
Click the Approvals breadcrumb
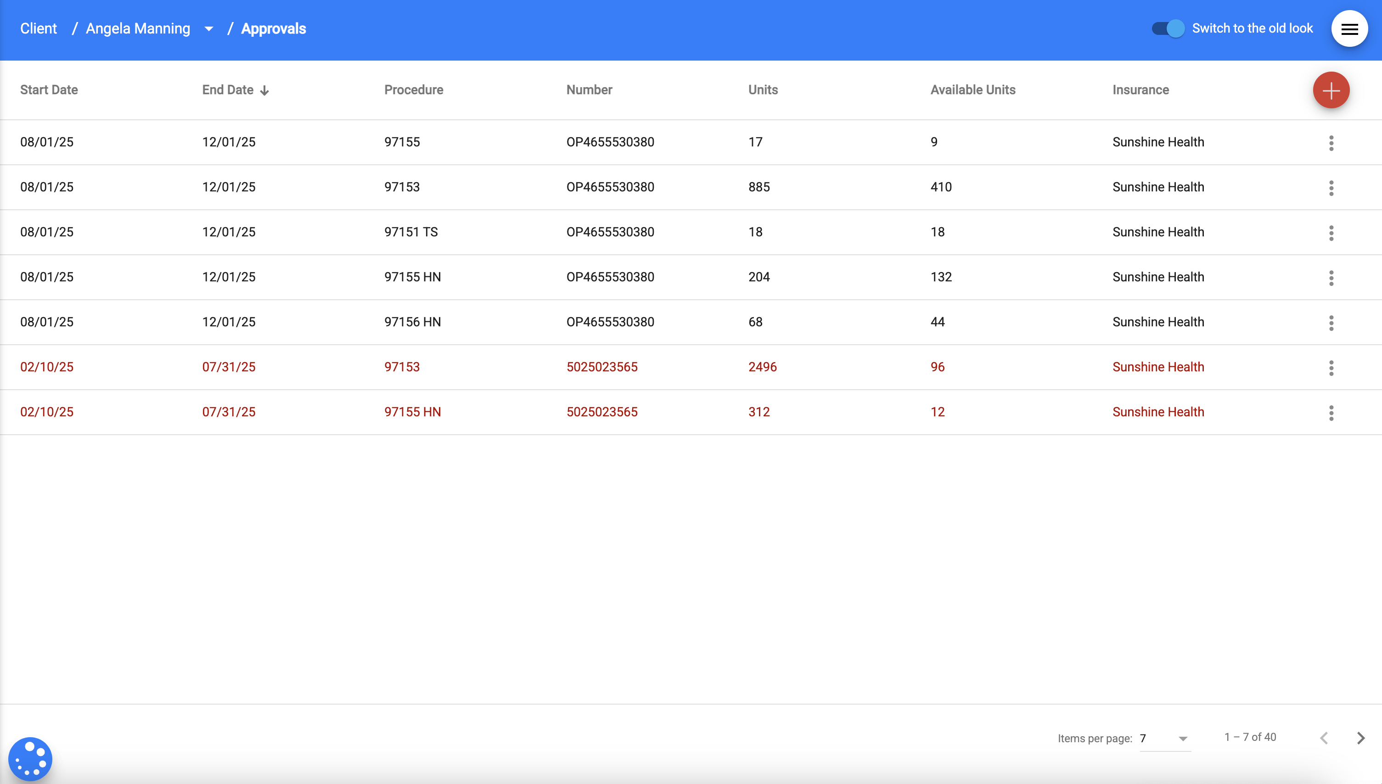pyautogui.click(x=273, y=28)
